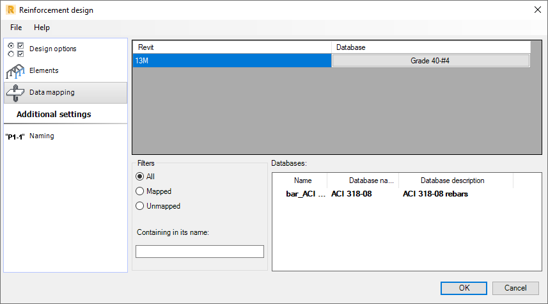Close the Reinforcement design dialog
Viewport: 548px width, 304px height.
(x=538, y=10)
